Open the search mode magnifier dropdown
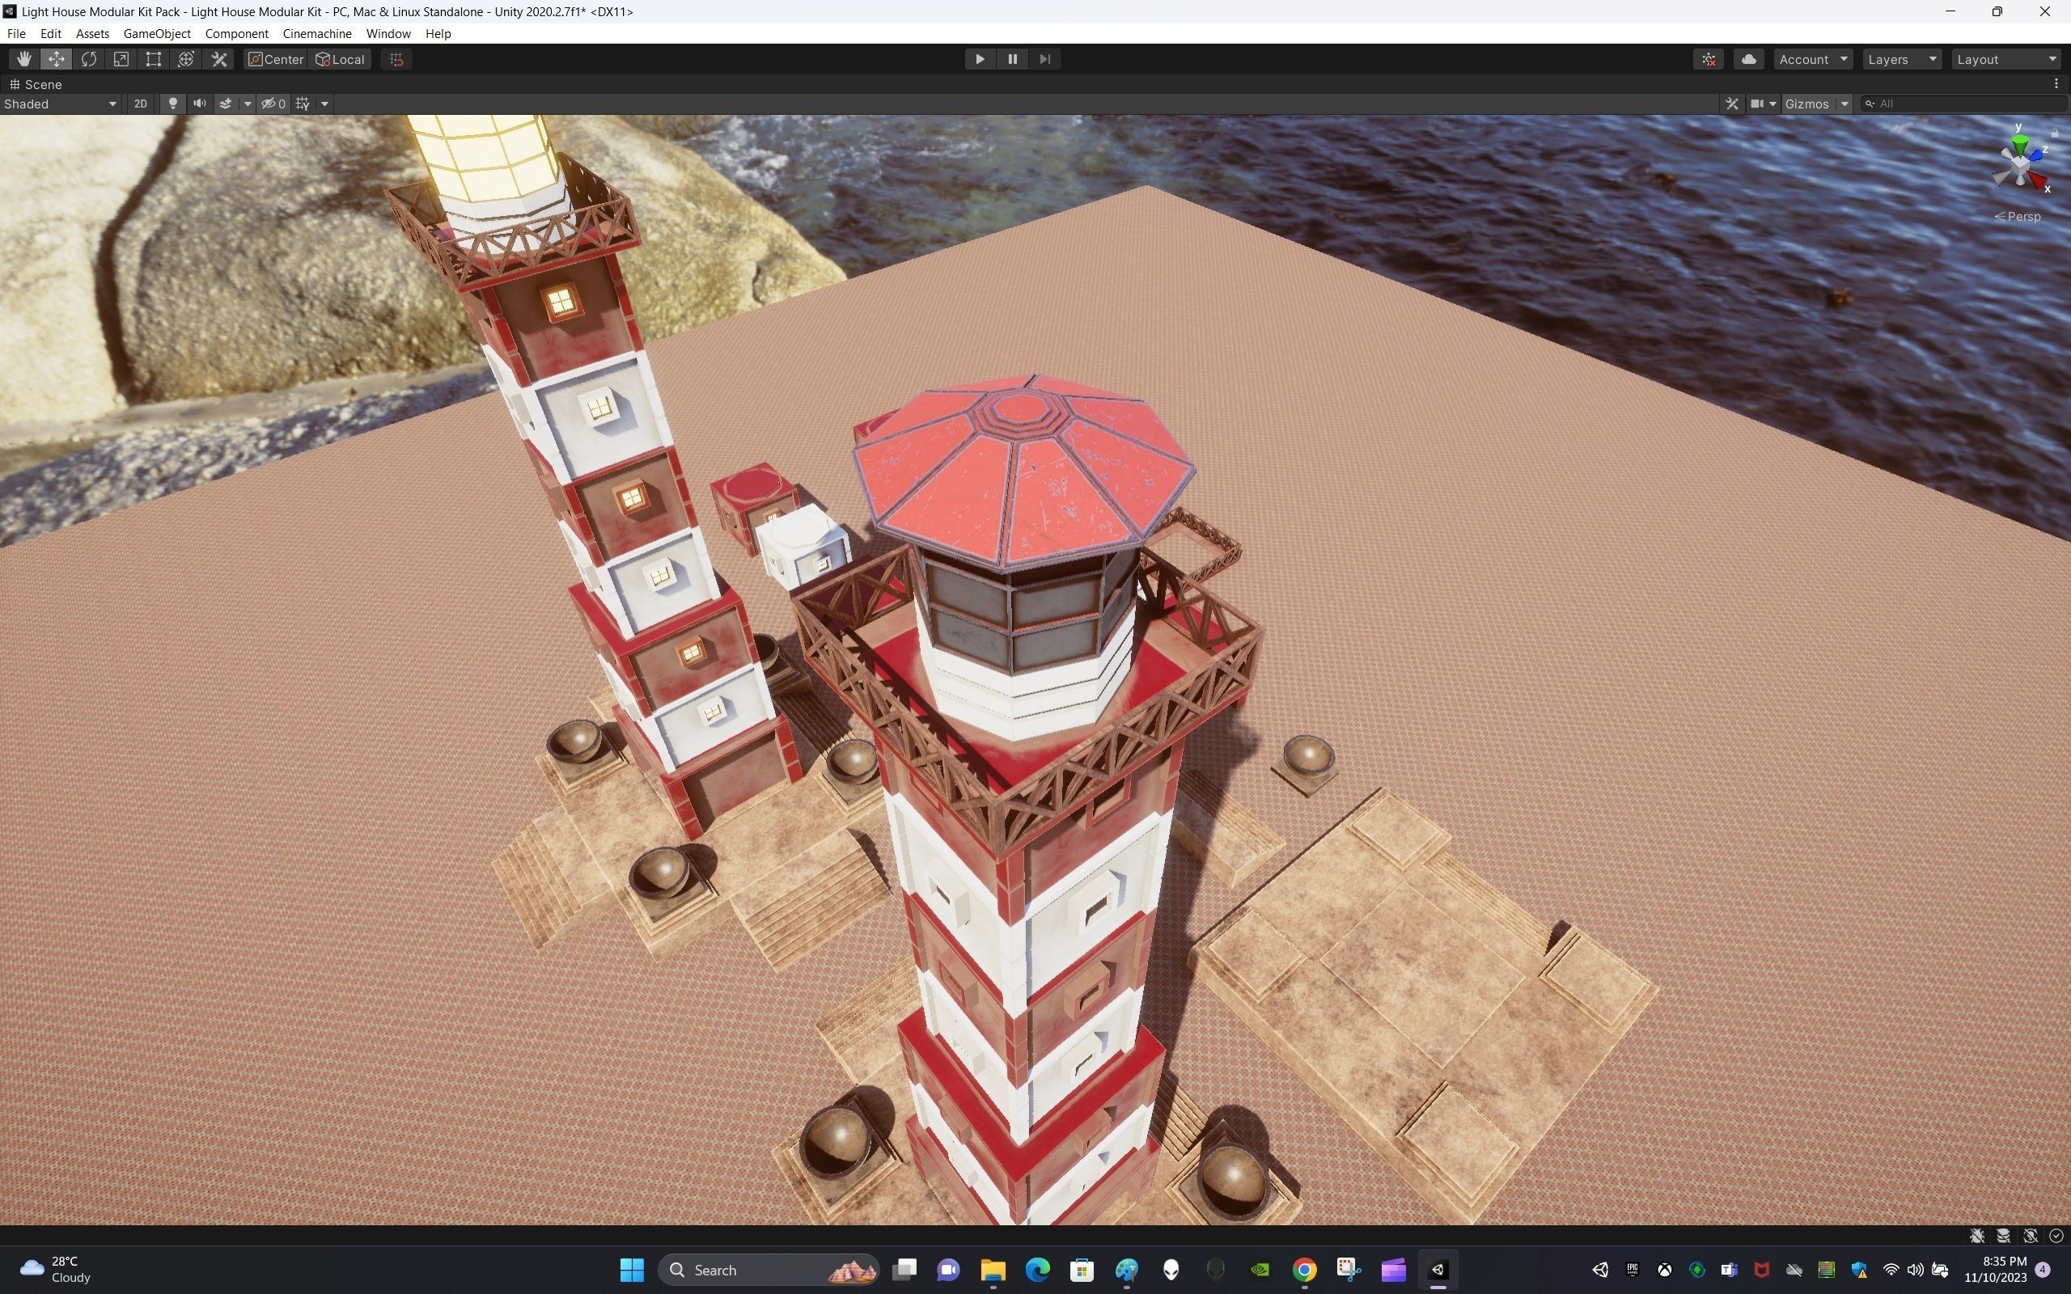The image size is (2071, 1294). tap(1870, 104)
